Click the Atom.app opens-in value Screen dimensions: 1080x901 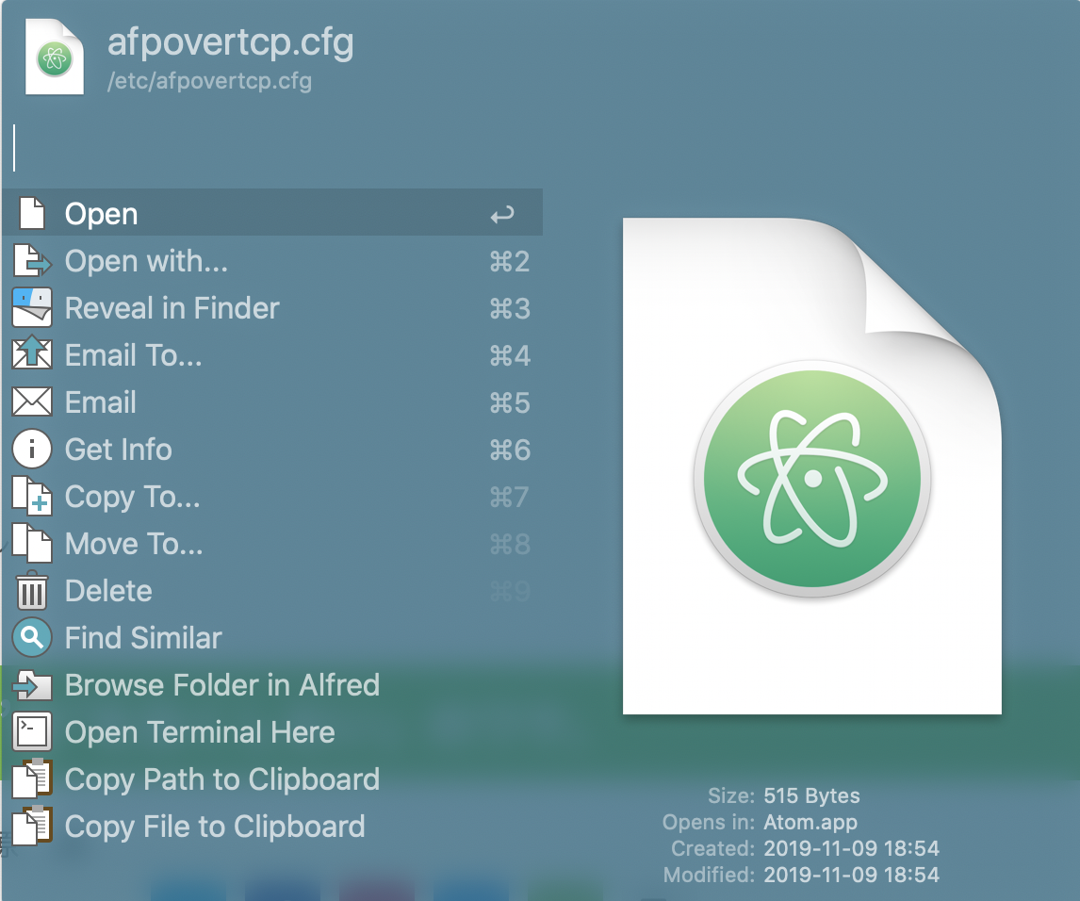point(810,822)
